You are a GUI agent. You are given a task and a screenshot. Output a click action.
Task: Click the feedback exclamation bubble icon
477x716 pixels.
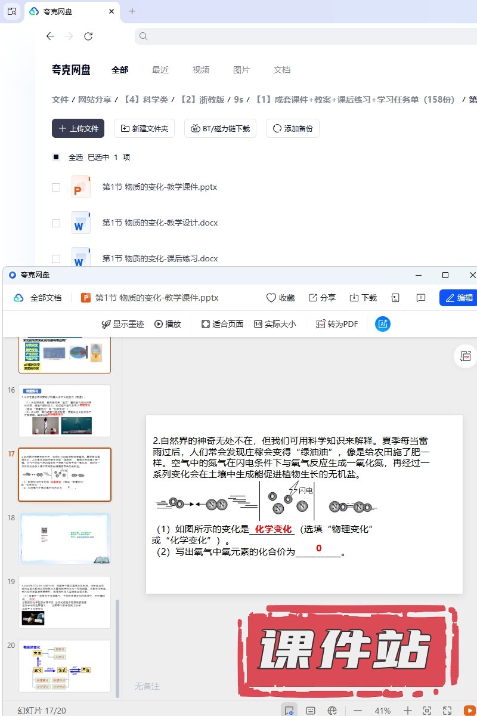pyautogui.click(x=421, y=298)
